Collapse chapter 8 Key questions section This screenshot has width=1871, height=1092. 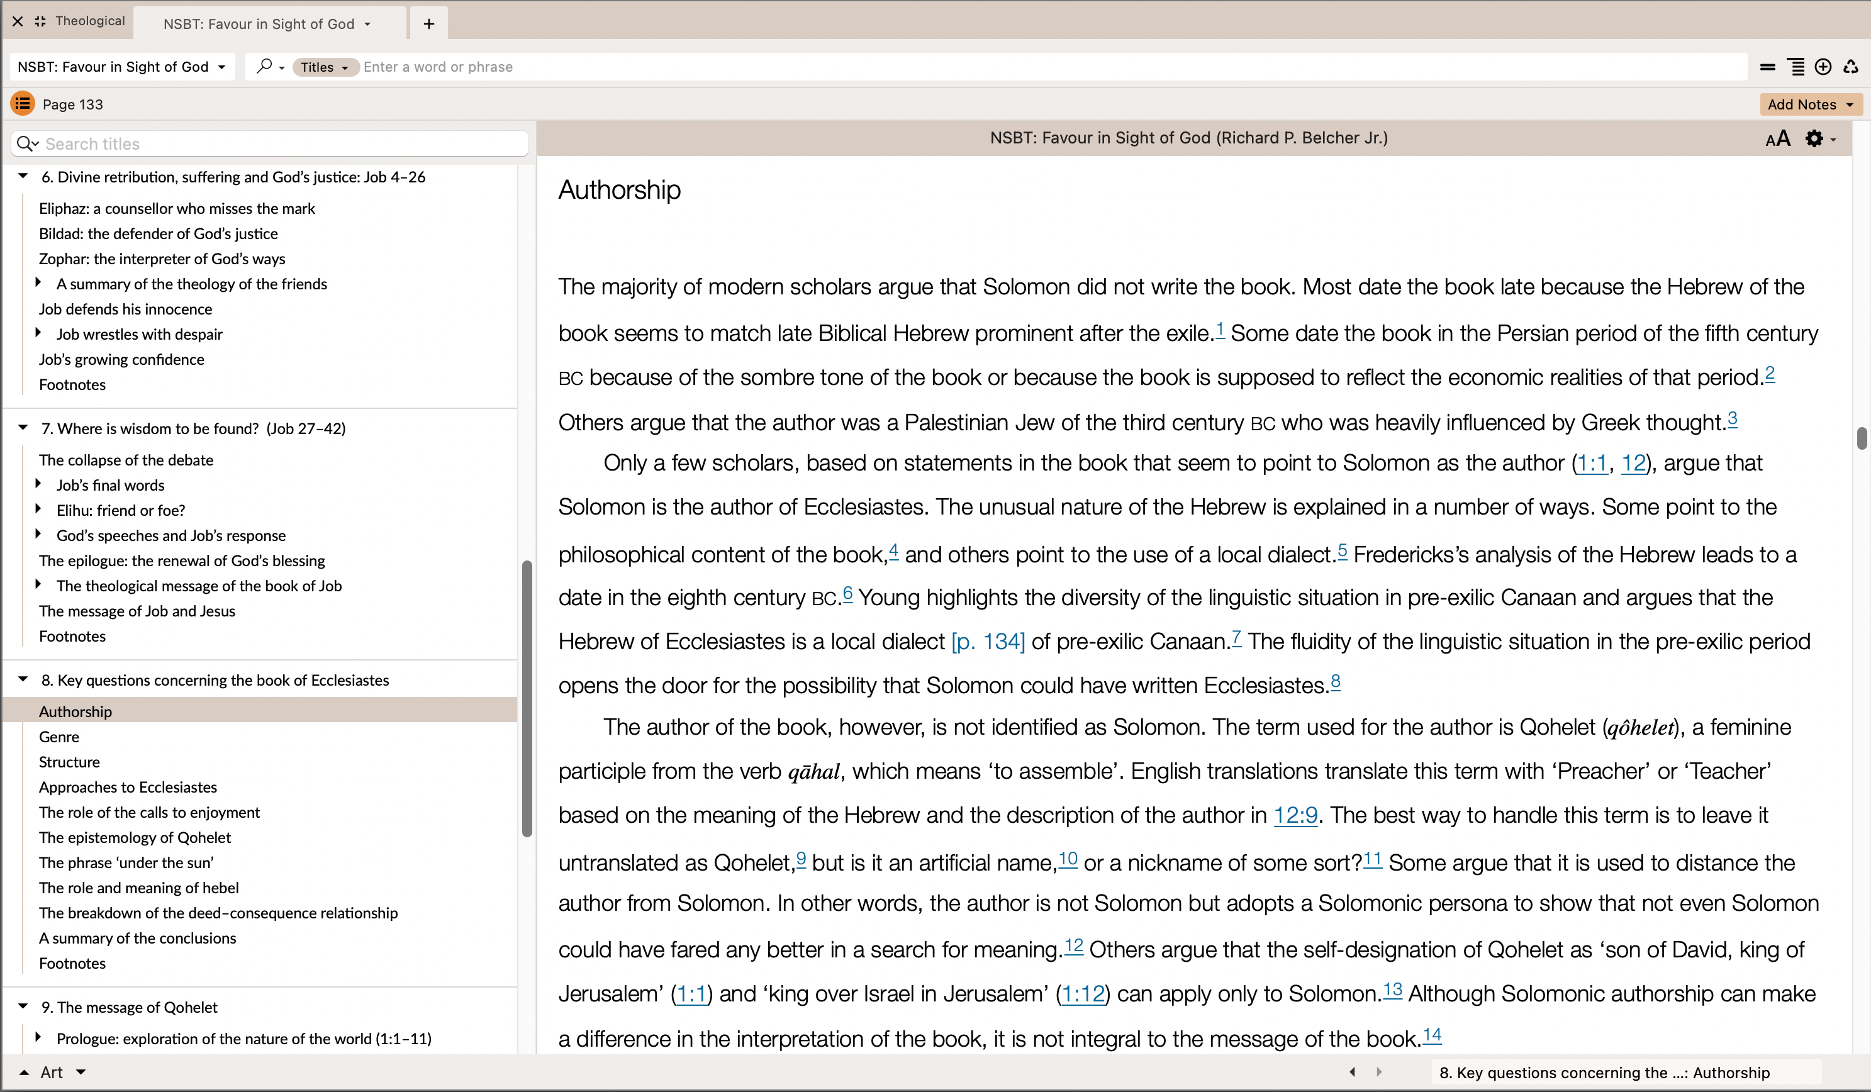[x=23, y=679]
